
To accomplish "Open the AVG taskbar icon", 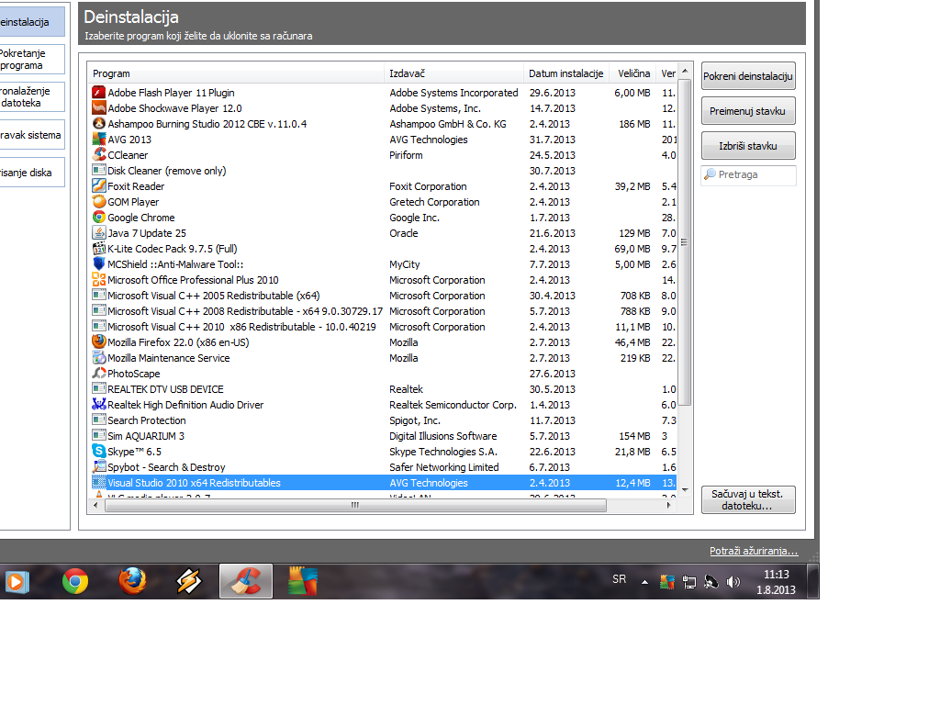I will [x=303, y=581].
